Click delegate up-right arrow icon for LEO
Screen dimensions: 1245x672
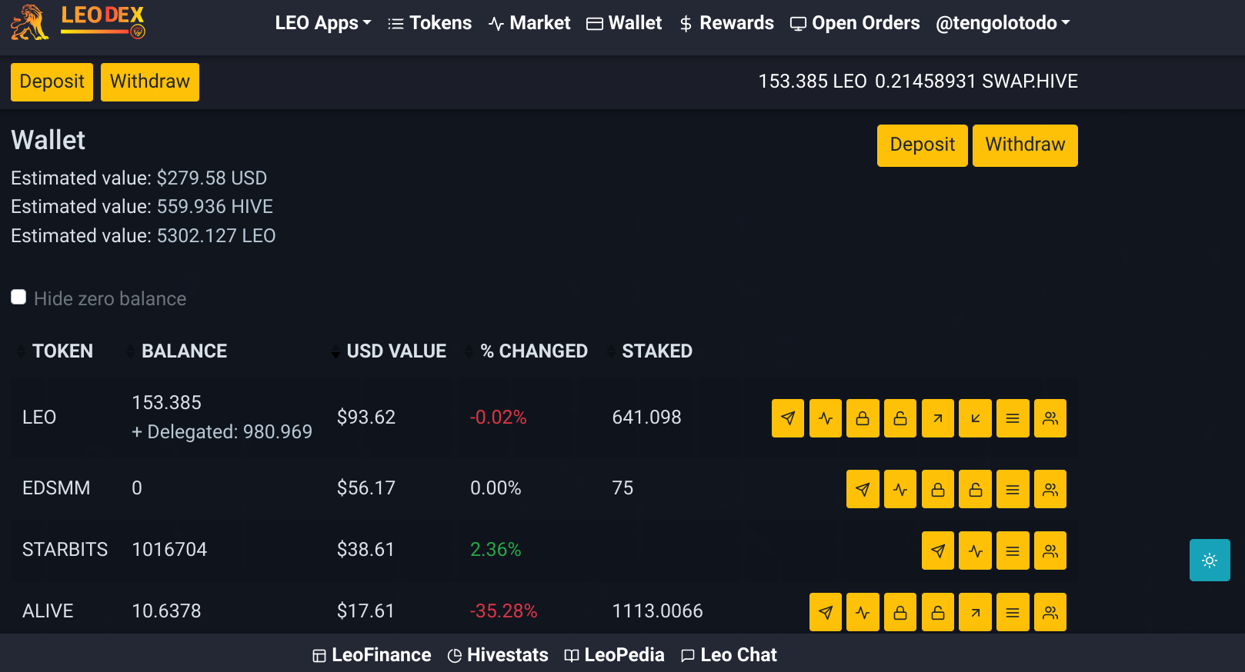click(938, 418)
